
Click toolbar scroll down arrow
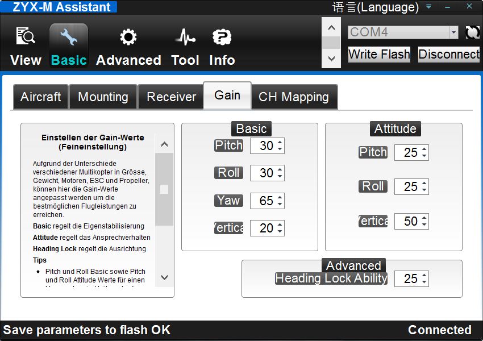[331, 59]
